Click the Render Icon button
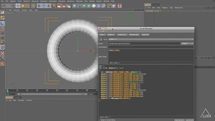The height and width of the screenshot is (121, 215). tap(134, 35)
